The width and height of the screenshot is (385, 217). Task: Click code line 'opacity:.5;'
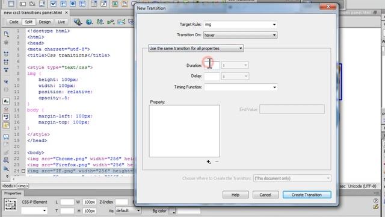pos(54,98)
